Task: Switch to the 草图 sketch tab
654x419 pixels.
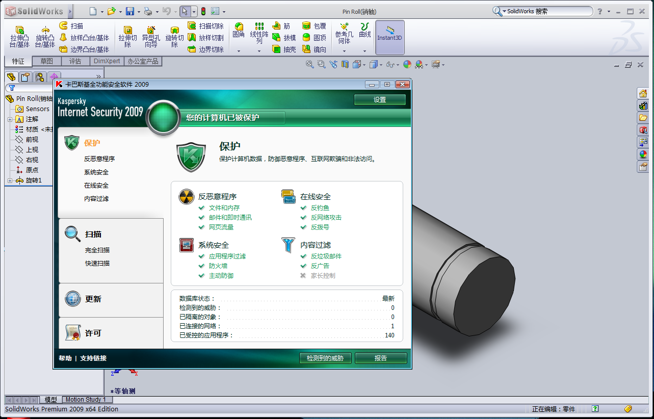Action: pyautogui.click(x=47, y=61)
